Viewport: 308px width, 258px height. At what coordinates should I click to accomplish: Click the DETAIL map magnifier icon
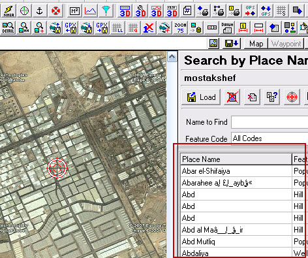8,27
